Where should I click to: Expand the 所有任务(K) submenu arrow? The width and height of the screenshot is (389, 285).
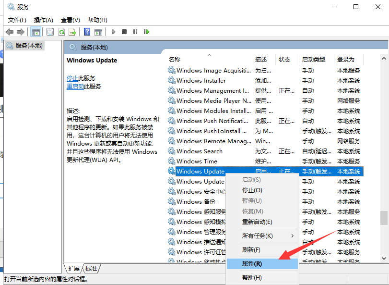point(293,236)
